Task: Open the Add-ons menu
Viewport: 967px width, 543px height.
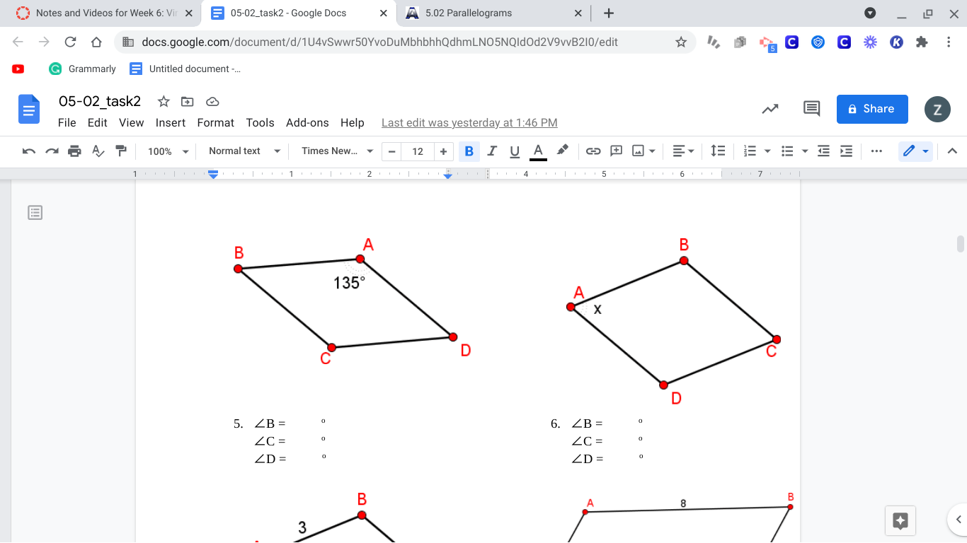Action: click(307, 122)
